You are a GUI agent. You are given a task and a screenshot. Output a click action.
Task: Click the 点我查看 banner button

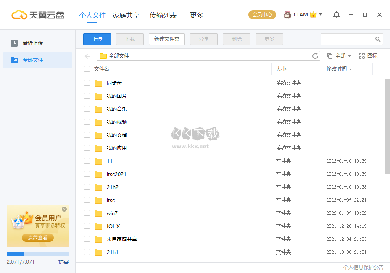[x=38, y=238]
